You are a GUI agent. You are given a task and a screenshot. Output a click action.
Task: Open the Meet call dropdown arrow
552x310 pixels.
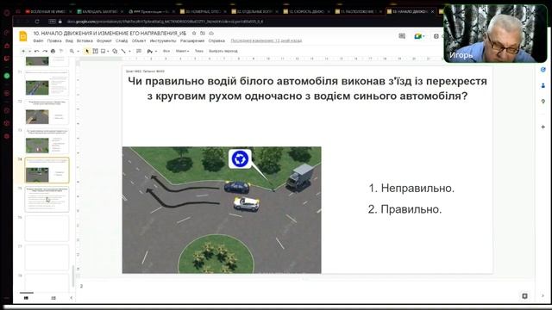pos(423,36)
